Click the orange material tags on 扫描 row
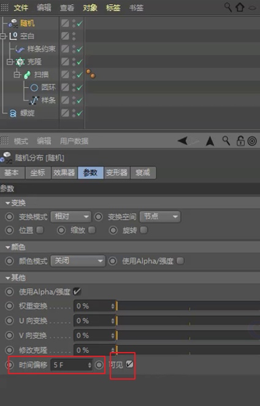Viewport: 260px width, 406px height. (91, 74)
